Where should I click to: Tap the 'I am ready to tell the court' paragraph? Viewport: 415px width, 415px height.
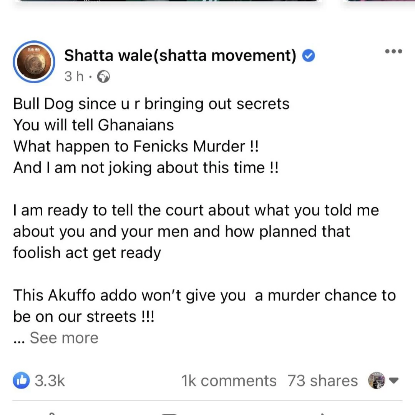[196, 232]
